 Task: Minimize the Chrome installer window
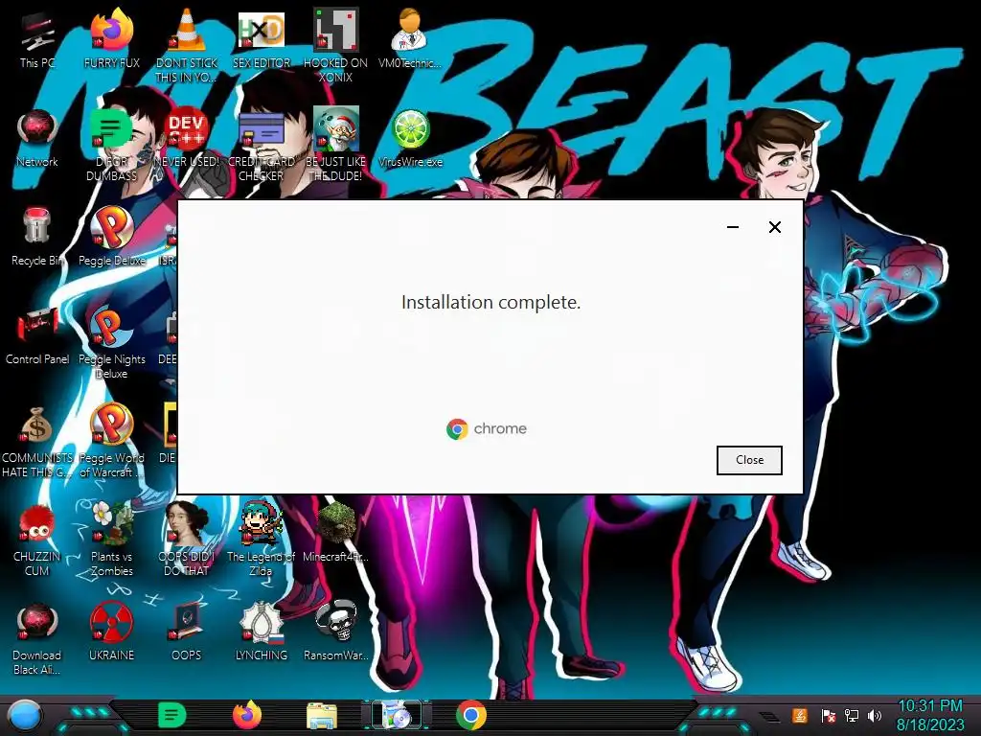733,227
